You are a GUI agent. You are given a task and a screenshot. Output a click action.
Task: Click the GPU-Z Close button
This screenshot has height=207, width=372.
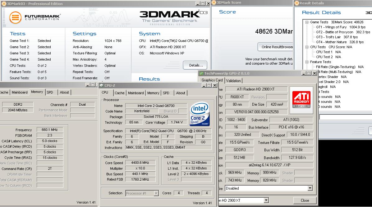pyautogui.click(x=305, y=200)
